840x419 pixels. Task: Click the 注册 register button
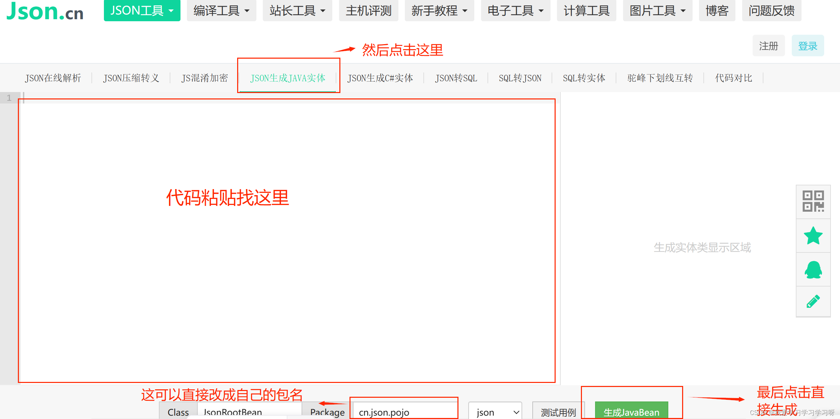pos(768,46)
